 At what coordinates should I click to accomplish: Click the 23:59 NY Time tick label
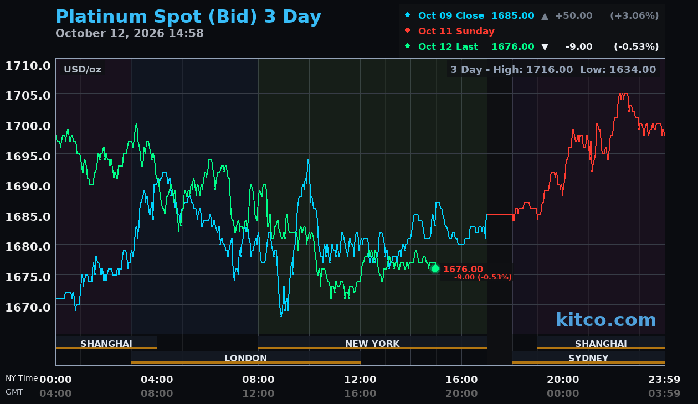click(664, 380)
